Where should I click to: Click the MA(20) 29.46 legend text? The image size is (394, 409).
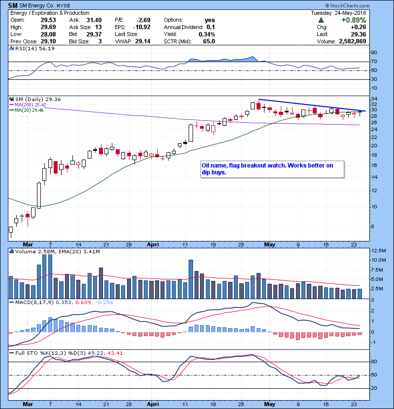click(29, 110)
